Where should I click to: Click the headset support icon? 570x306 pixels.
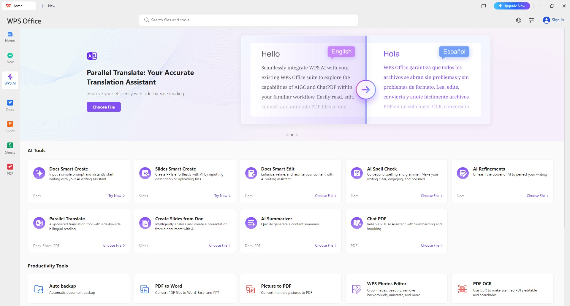pyautogui.click(x=519, y=20)
